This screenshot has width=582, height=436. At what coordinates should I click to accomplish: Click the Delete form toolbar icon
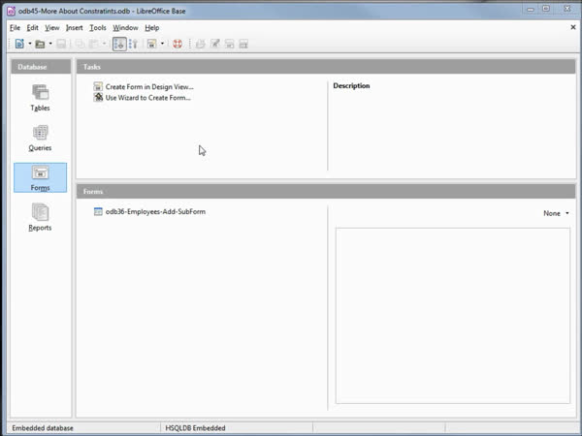coord(229,45)
